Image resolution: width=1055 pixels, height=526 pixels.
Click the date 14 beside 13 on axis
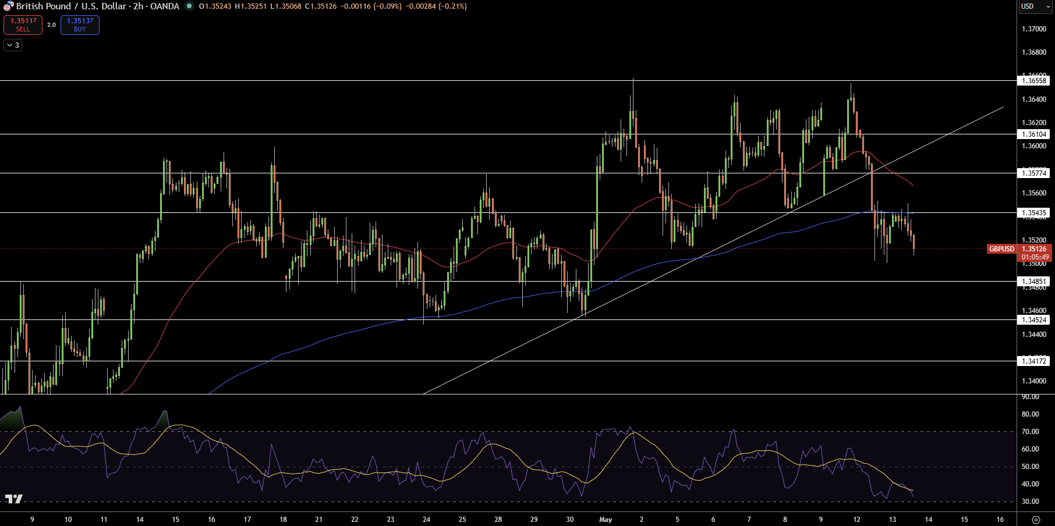[929, 520]
